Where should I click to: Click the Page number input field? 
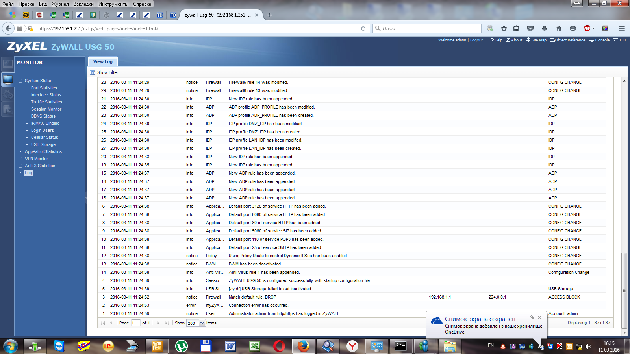(135, 323)
